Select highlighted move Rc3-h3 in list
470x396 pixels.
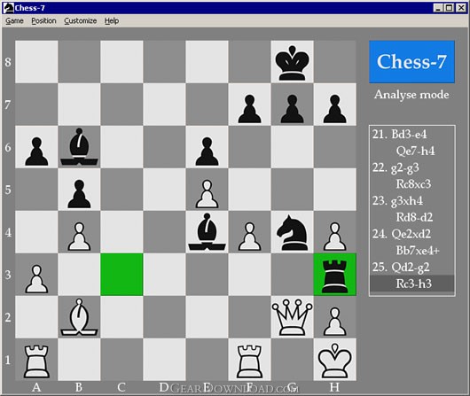412,283
